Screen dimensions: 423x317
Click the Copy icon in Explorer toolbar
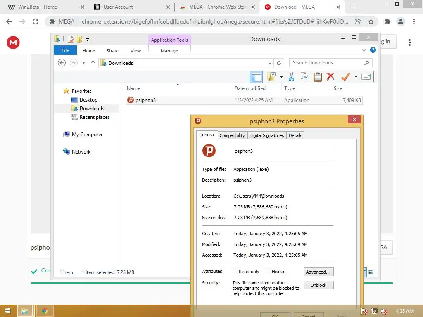[x=304, y=77]
